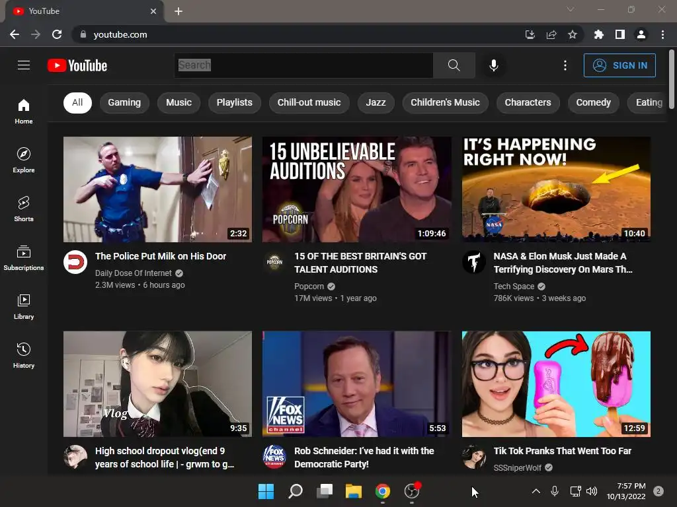This screenshot has width=677, height=507.
Task: Click the page vertical scrollbar
Action: (672, 80)
